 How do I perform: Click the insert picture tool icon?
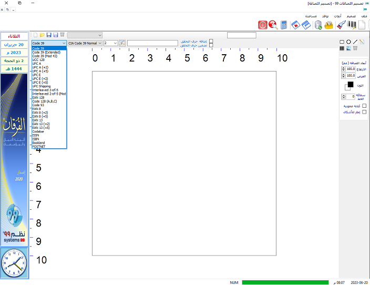point(348,48)
